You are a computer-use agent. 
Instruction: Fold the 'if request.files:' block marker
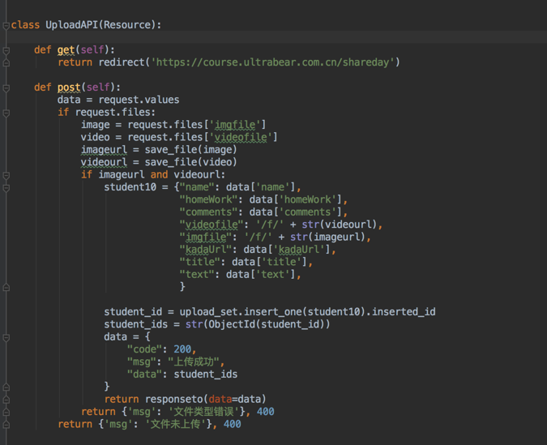(x=6, y=113)
